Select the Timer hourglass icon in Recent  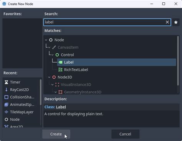click(x=6, y=82)
